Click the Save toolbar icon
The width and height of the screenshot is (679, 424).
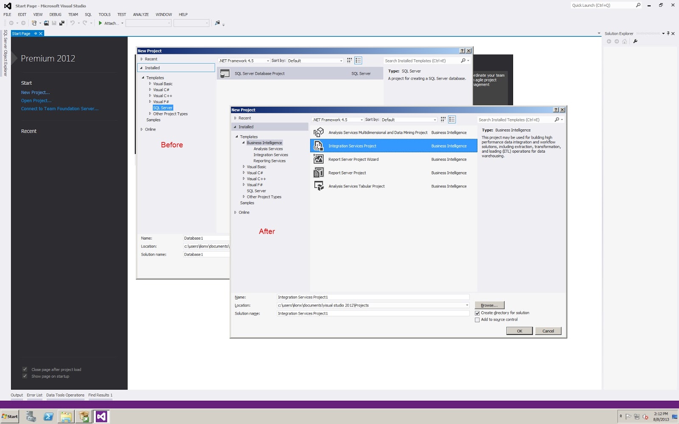click(x=54, y=23)
